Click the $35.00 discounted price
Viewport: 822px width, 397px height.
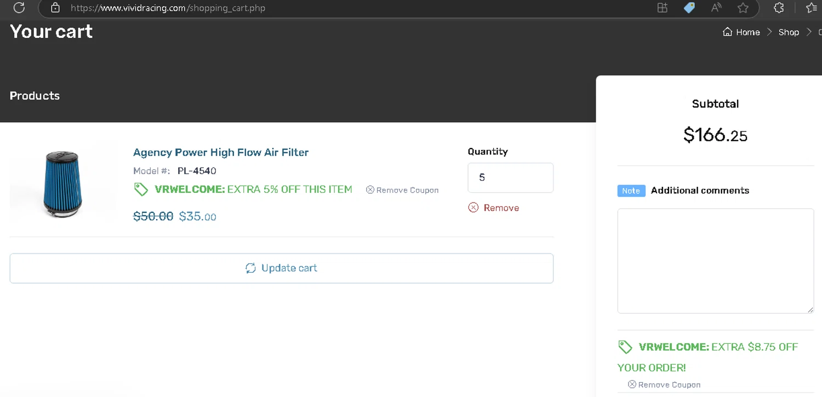pyautogui.click(x=198, y=216)
